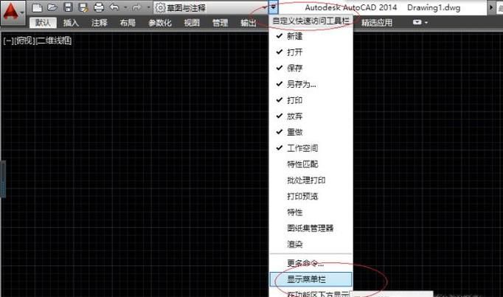Expand the Redo history dropdown arrow
Screen dimensions: 503x297
(148, 7)
